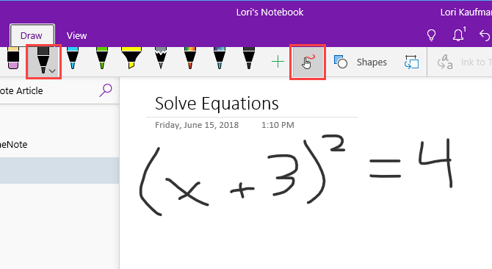This screenshot has height=269, width=492.
Task: Open the black pen options chevron
Action: 52,71
